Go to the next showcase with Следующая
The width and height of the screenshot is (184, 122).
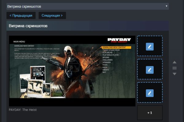(52, 15)
